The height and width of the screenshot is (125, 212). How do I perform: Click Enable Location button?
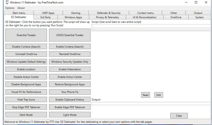click(26, 69)
